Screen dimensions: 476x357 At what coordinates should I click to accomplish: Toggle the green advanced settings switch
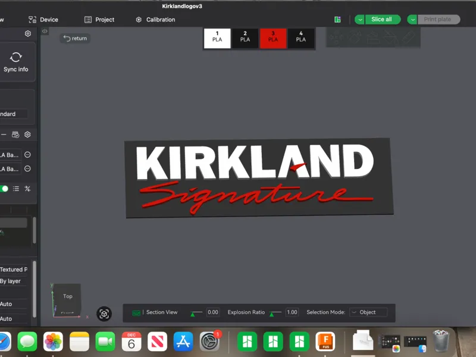click(x=4, y=189)
